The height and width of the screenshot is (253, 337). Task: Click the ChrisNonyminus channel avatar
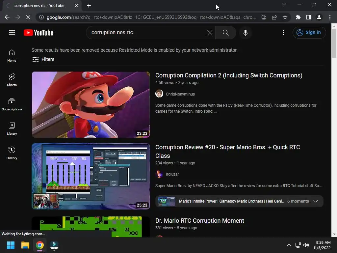click(x=159, y=94)
